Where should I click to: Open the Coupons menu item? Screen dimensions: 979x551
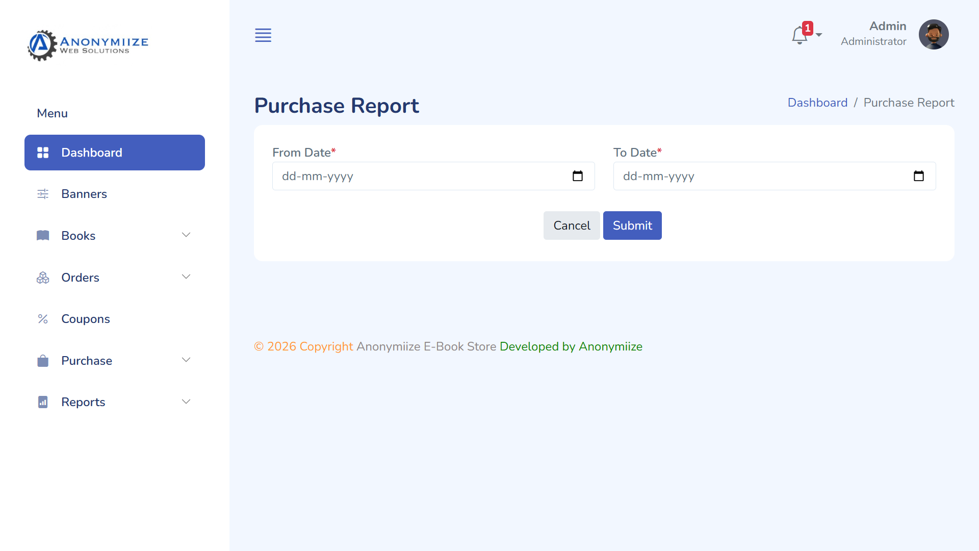[x=115, y=319]
